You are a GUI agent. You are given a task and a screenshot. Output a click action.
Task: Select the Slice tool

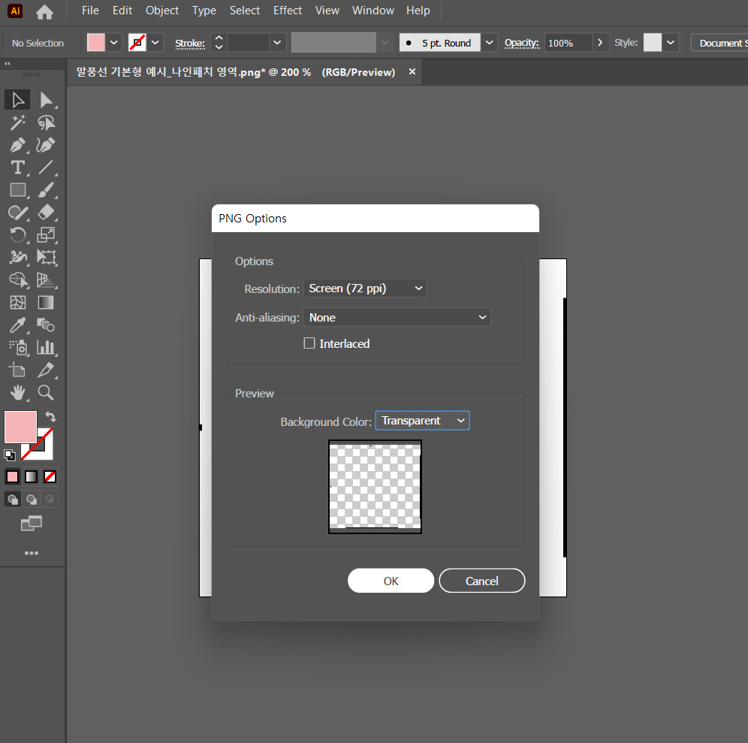pos(46,370)
